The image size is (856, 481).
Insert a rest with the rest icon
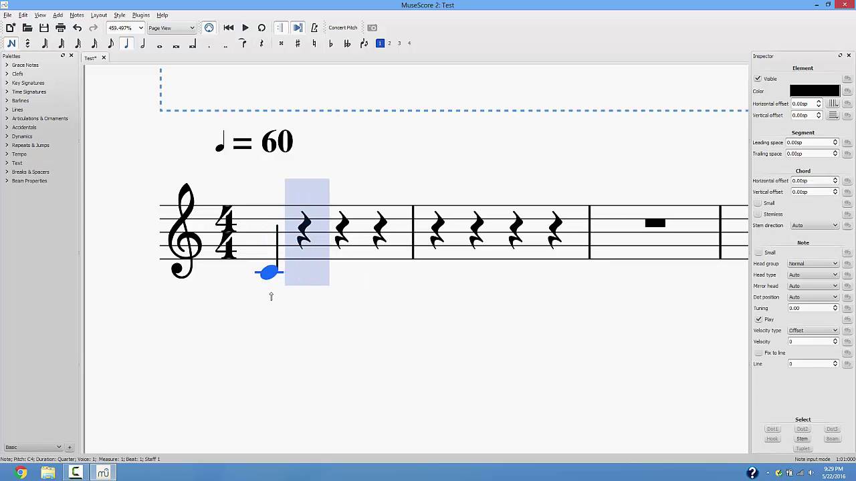pos(261,43)
